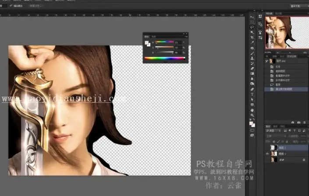This screenshot has height=196, width=309.
Task: Pick a color from the spectrum ramp
Action: click(165, 58)
